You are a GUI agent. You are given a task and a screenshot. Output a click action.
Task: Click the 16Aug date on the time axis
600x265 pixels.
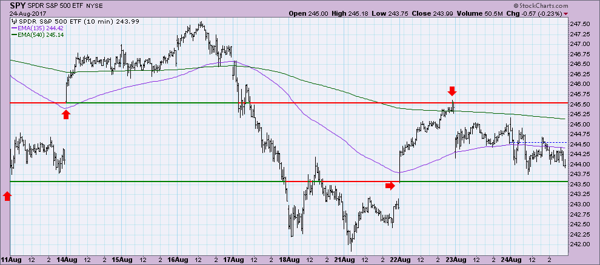pos(178,260)
